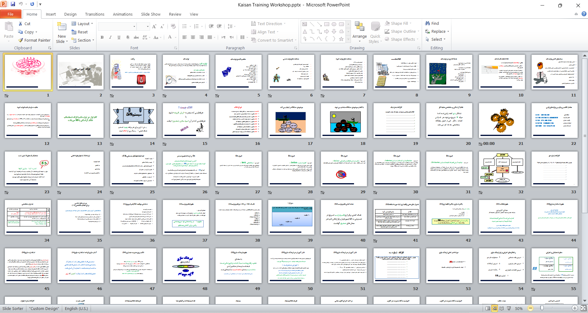Viewport: 588px width, 313px height.
Task: Switch to the Insert tab
Action: coord(51,14)
